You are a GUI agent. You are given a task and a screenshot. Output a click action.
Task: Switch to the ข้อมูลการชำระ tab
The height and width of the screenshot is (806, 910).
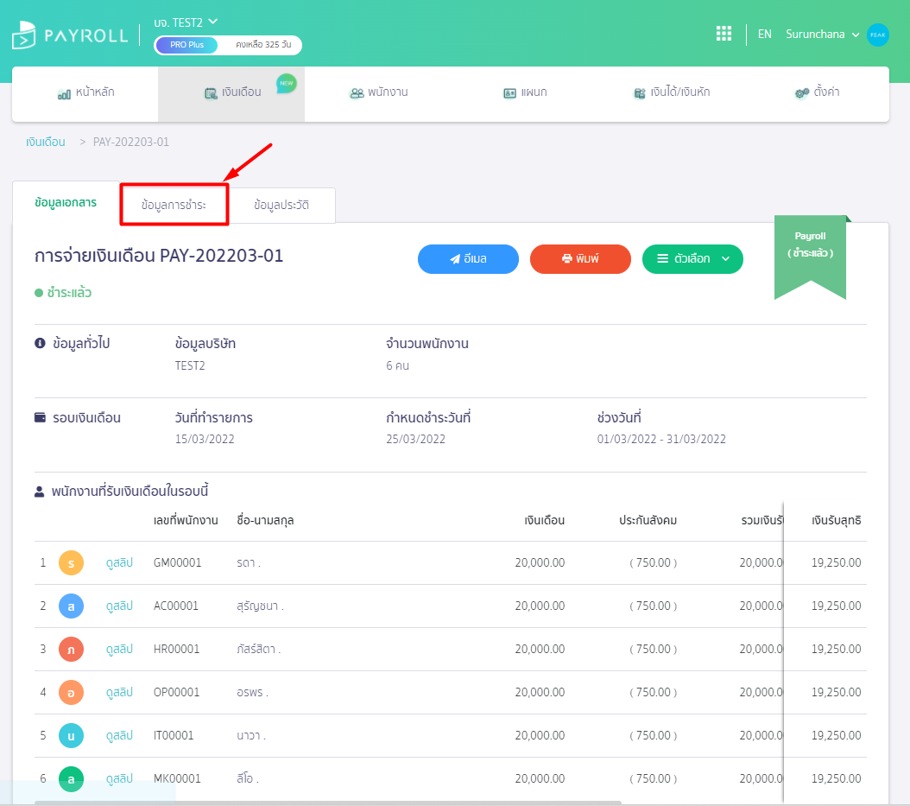click(174, 205)
